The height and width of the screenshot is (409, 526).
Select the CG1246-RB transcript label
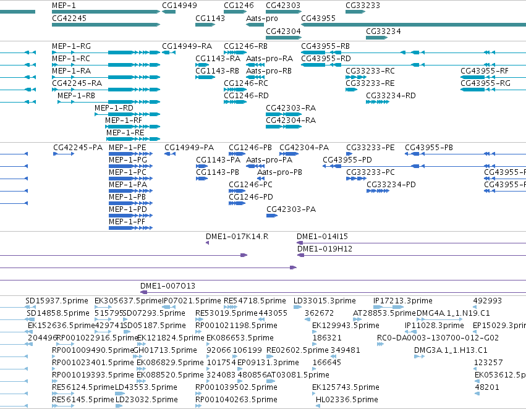coord(245,46)
